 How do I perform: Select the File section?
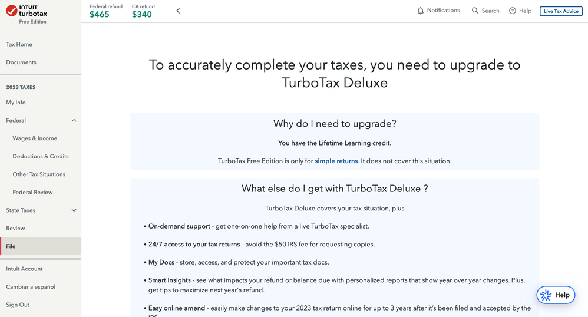click(41, 246)
